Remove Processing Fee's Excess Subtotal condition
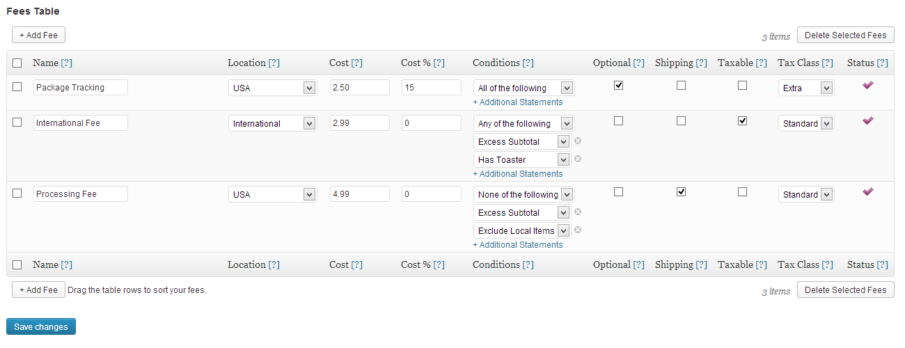Viewport: 905px width, 348px height. [578, 212]
